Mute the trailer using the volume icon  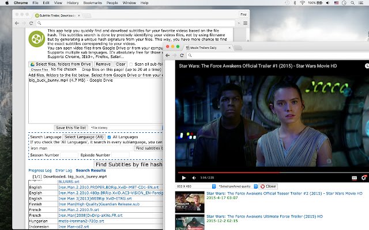point(194,178)
